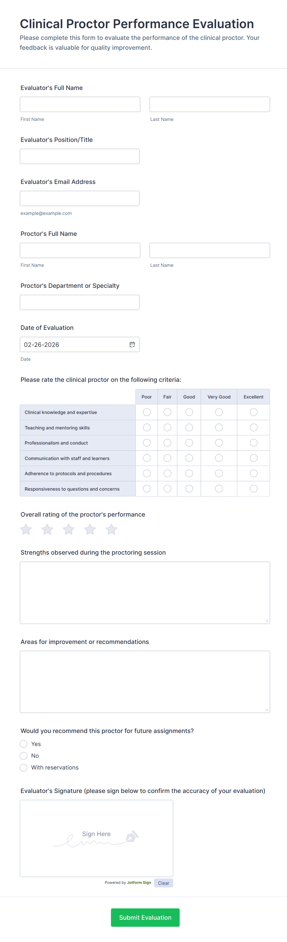Image resolution: width=287 pixels, height=942 pixels.
Task: Choose With reservations recommendation option
Action: 24,767
